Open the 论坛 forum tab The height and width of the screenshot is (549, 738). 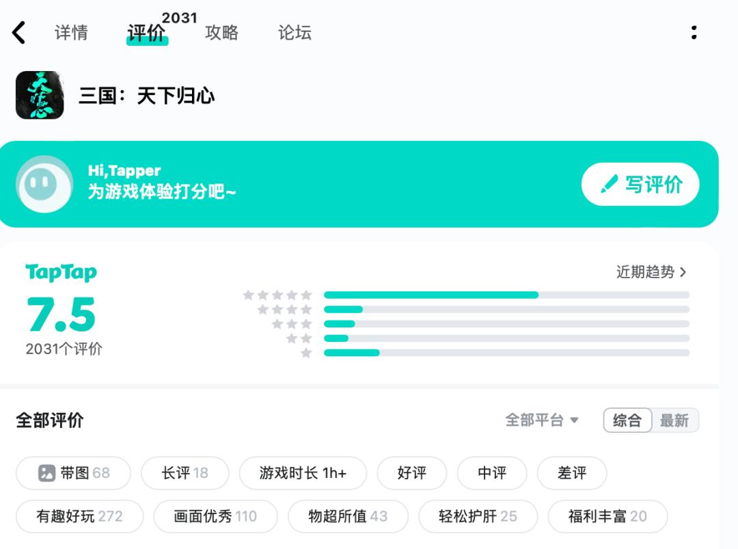point(295,32)
